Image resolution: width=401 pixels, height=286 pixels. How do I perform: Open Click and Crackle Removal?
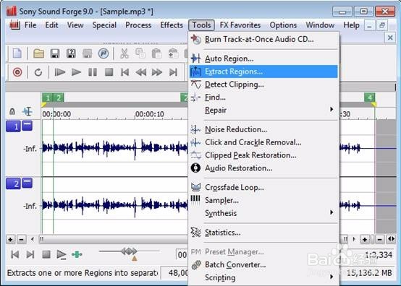[x=263, y=142]
